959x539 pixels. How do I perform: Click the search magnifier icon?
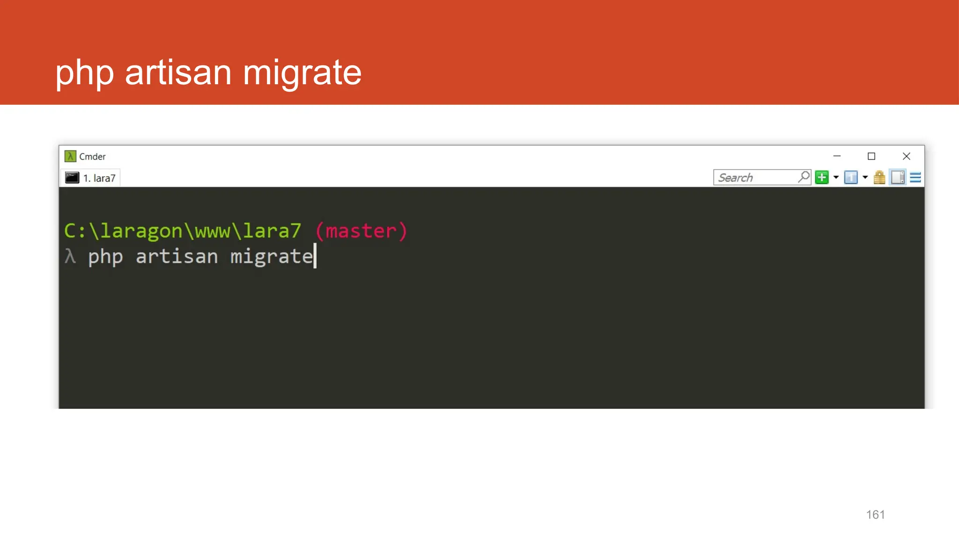point(804,177)
